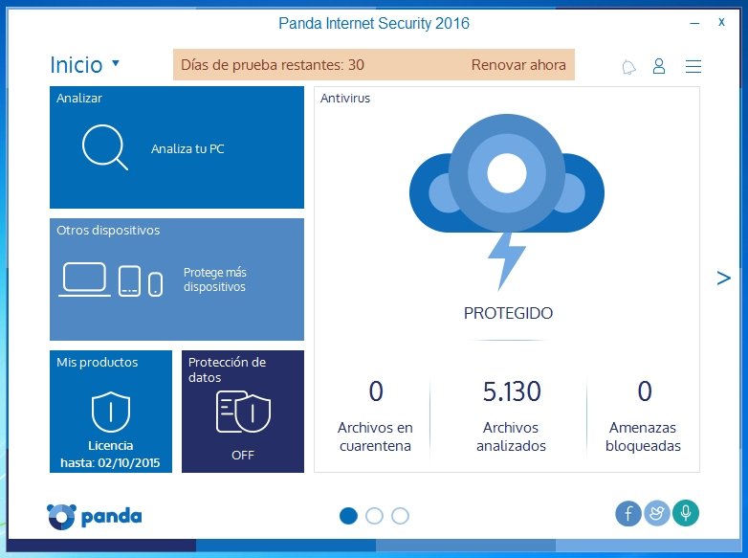The image size is (748, 558).
Task: Close the Panda window
Action: (x=721, y=22)
